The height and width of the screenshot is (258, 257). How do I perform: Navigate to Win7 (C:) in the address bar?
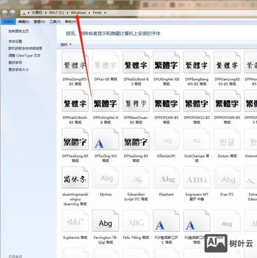(x=57, y=13)
